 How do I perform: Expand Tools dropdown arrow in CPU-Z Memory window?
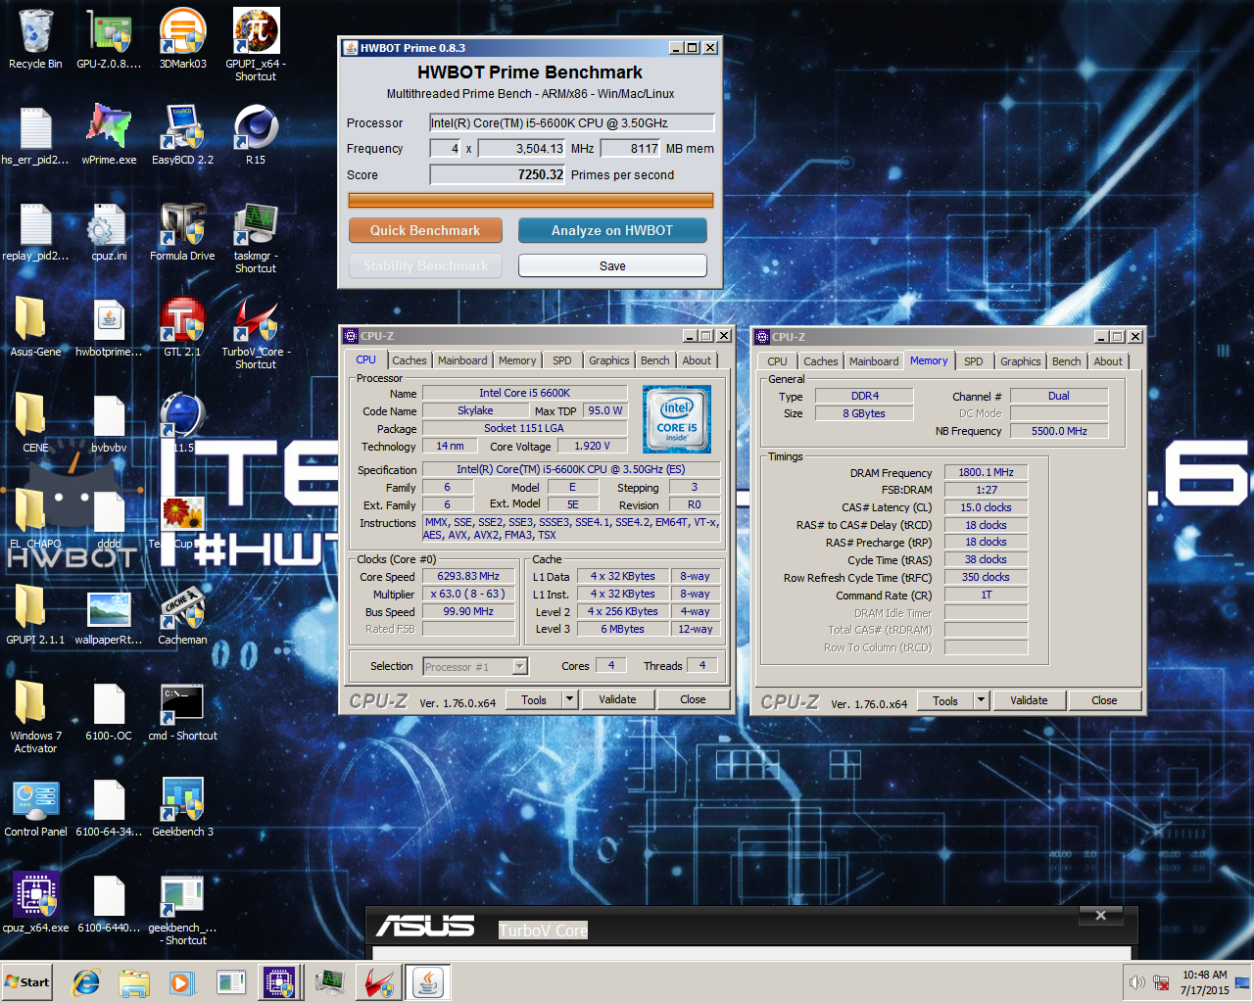tap(982, 700)
